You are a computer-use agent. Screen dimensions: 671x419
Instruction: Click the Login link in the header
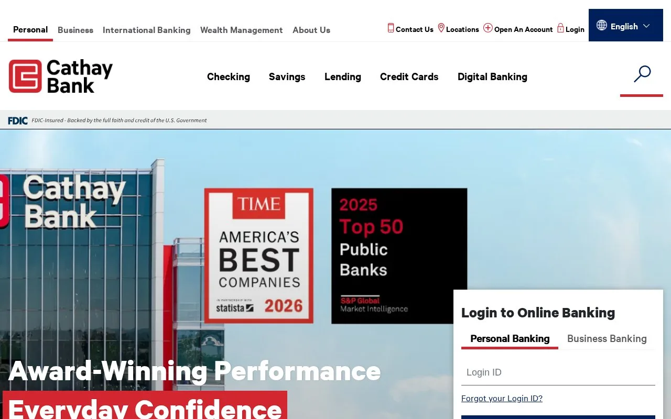click(x=575, y=30)
